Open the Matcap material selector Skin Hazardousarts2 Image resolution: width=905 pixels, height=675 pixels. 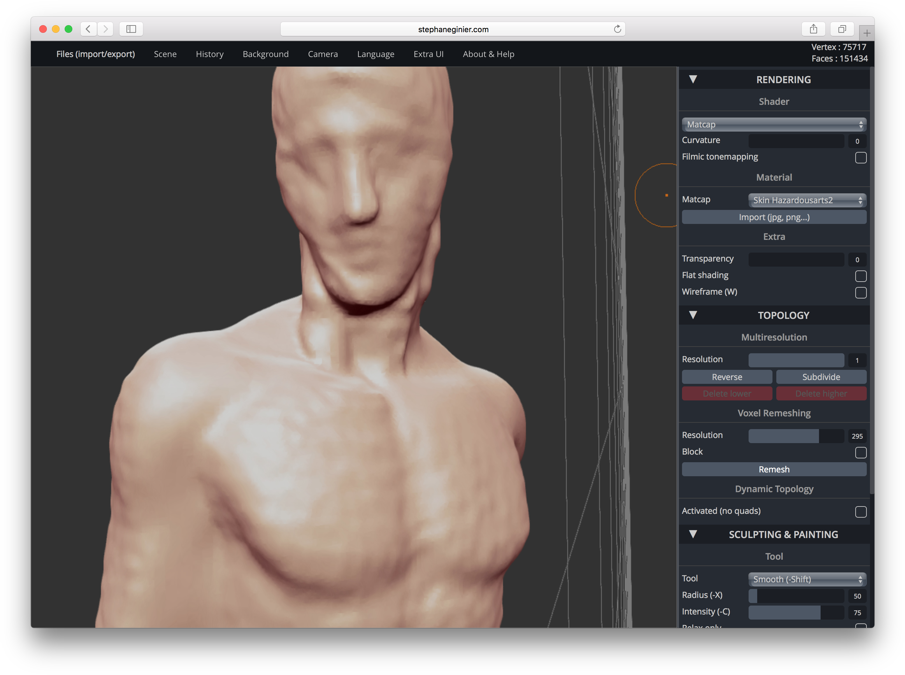(807, 200)
